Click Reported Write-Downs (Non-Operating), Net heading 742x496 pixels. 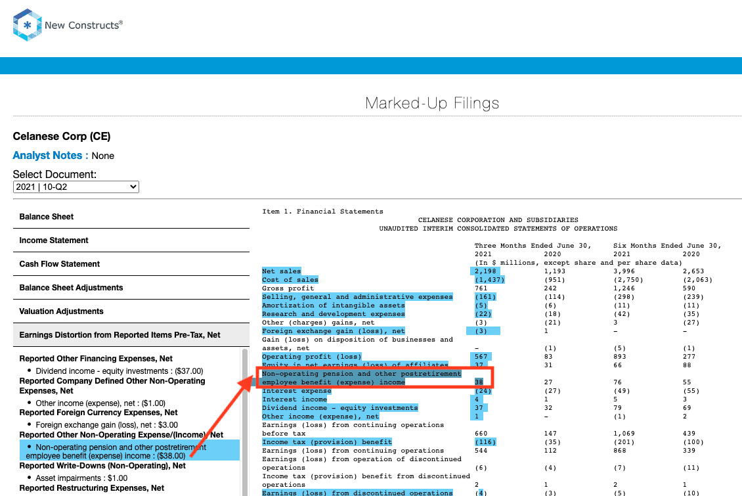[x=102, y=466]
